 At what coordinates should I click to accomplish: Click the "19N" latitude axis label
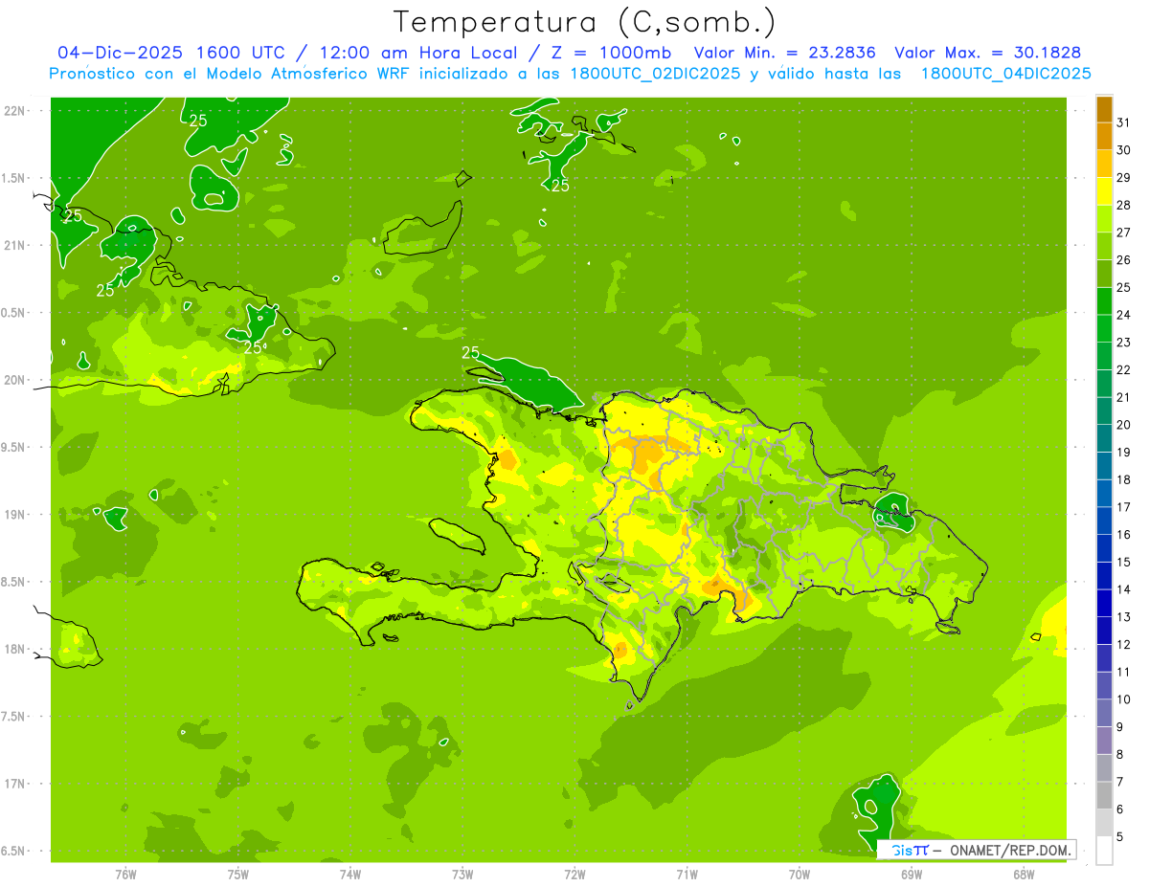point(16,515)
